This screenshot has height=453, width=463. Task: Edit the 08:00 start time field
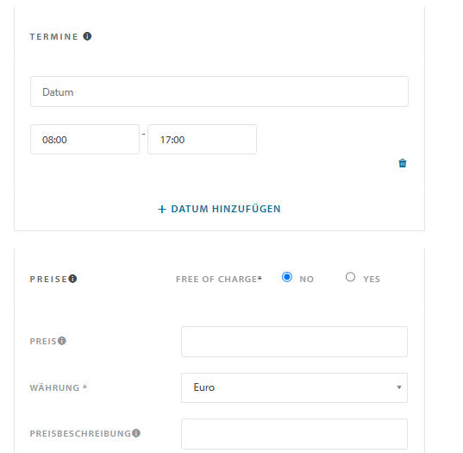[x=84, y=139]
